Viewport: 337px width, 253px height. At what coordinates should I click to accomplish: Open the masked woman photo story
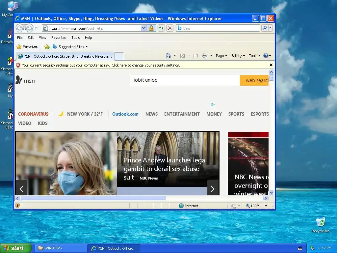[x=66, y=163]
